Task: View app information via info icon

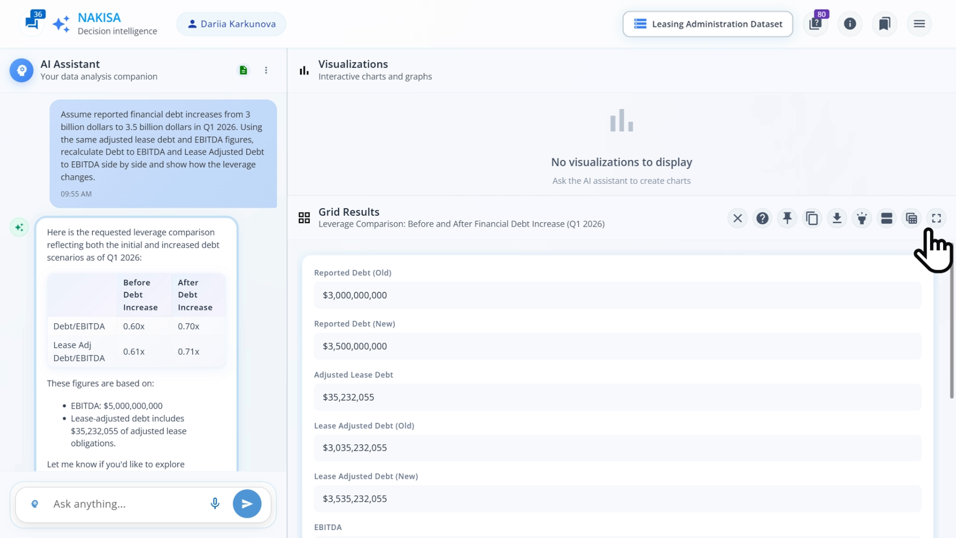Action: coord(850,23)
